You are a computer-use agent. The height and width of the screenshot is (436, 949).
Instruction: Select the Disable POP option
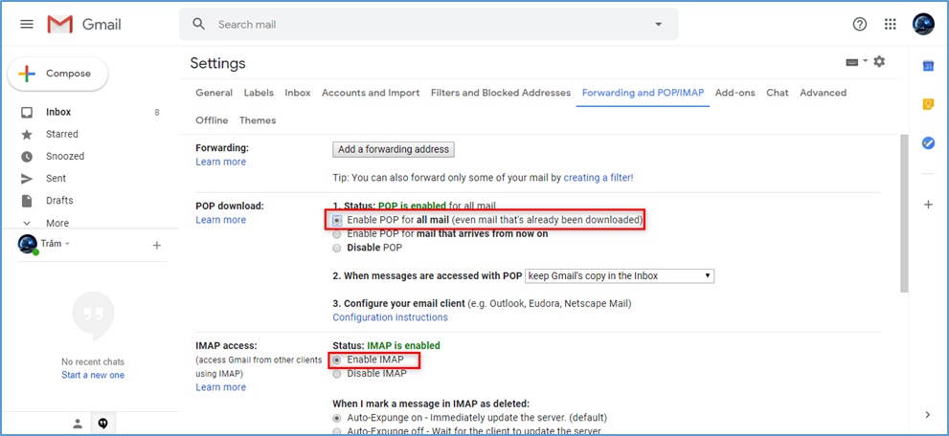[x=336, y=248]
